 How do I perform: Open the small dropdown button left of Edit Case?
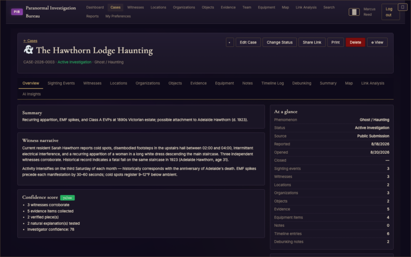[230, 42]
